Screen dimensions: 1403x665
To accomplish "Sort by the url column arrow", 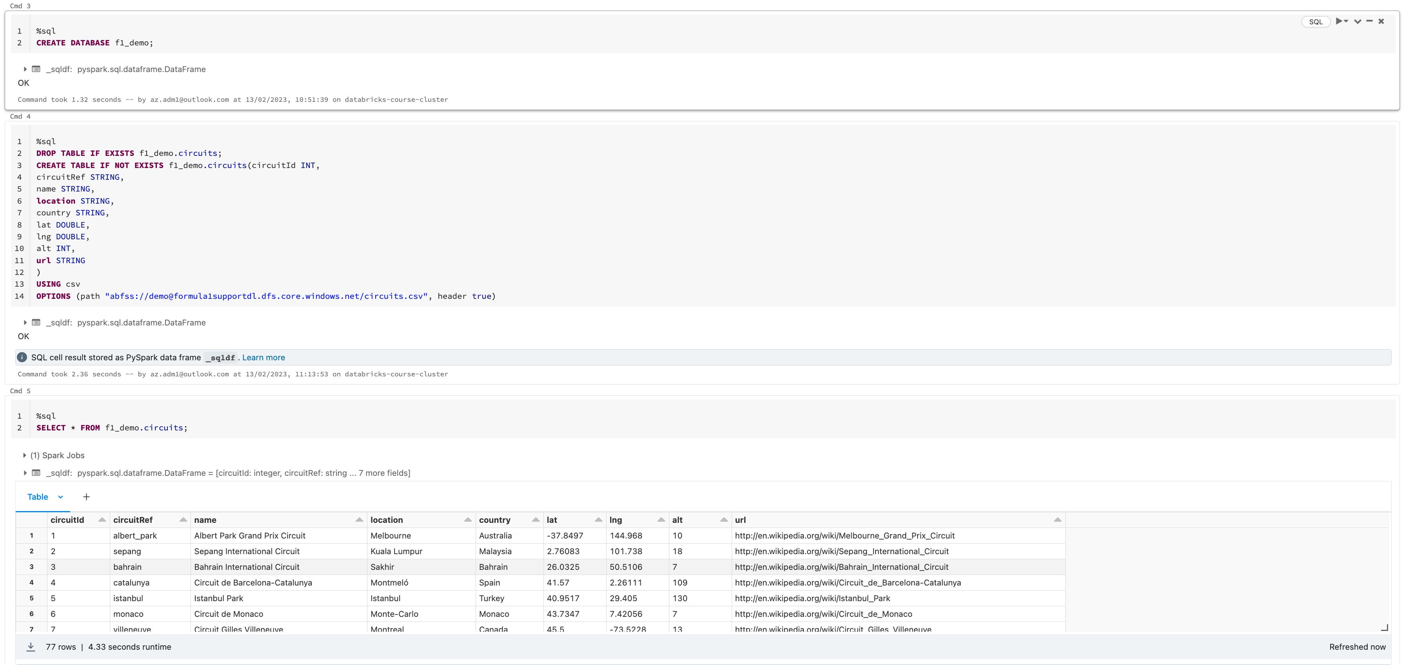I will pos(1058,520).
